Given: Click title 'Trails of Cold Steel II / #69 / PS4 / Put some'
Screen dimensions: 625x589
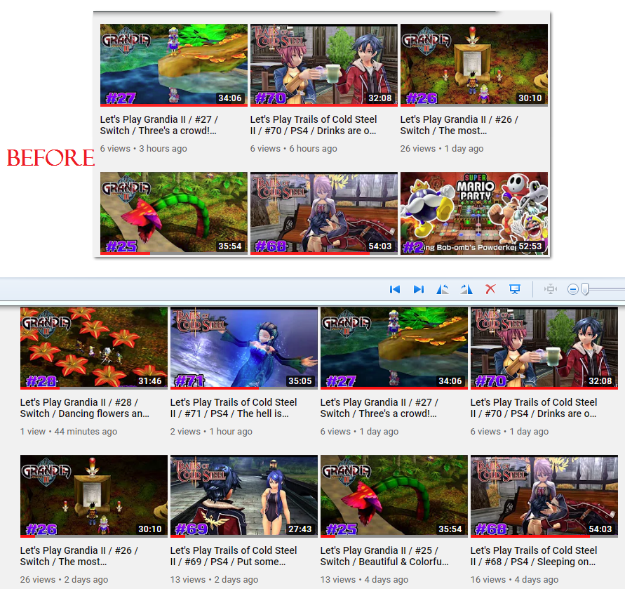Looking at the screenshot, I should tap(234, 556).
